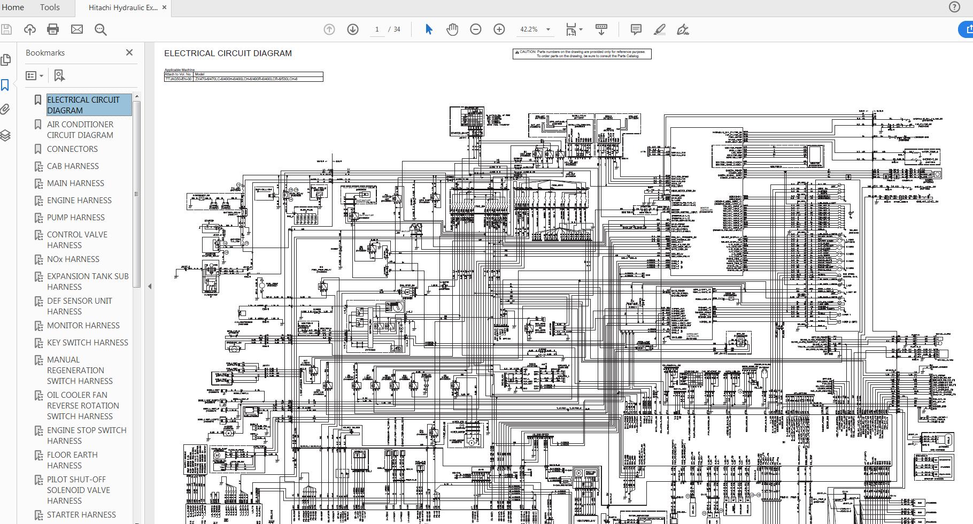Select the Hitachi Hydraulic Ex... document tab
The height and width of the screenshot is (524, 973).
coord(123,8)
